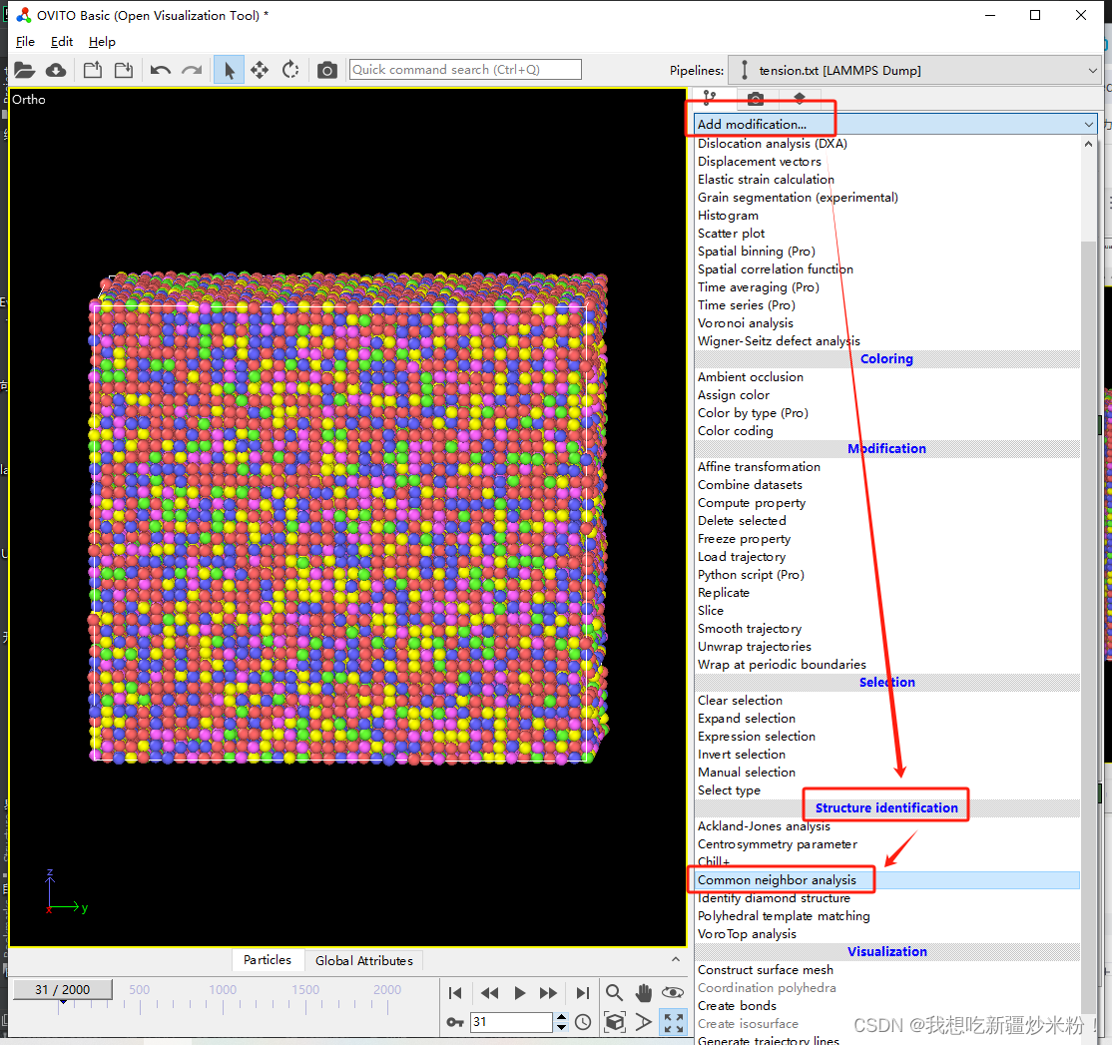Switch to the Overlays layers tab
1112x1045 pixels.
(x=800, y=98)
